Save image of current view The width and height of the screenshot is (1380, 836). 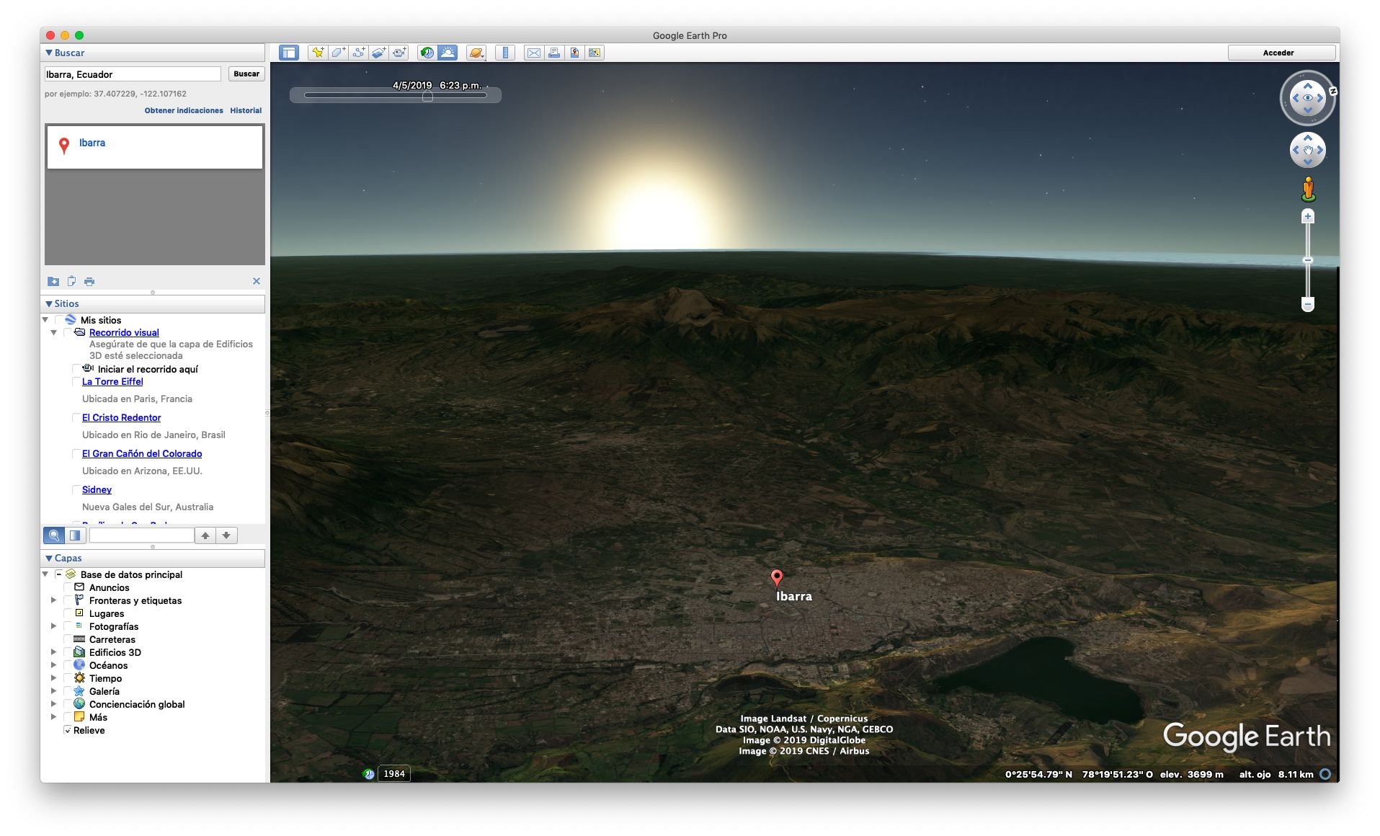[x=574, y=53]
